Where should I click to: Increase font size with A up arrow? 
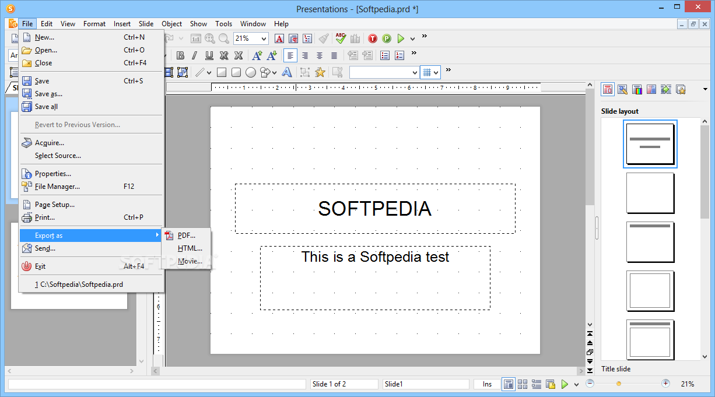point(257,55)
